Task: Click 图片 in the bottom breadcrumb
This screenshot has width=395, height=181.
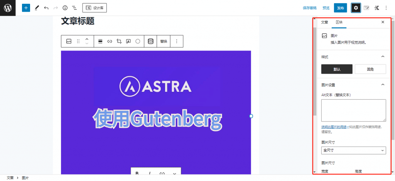Action: click(x=25, y=178)
